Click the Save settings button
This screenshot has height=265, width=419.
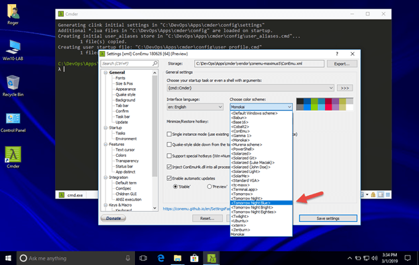click(x=328, y=219)
